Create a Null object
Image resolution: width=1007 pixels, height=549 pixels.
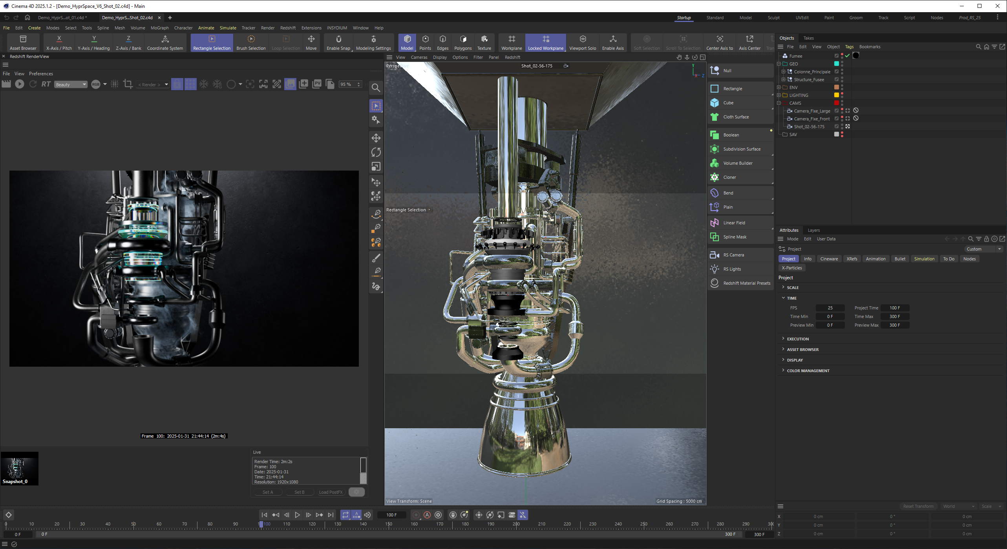tap(740, 71)
